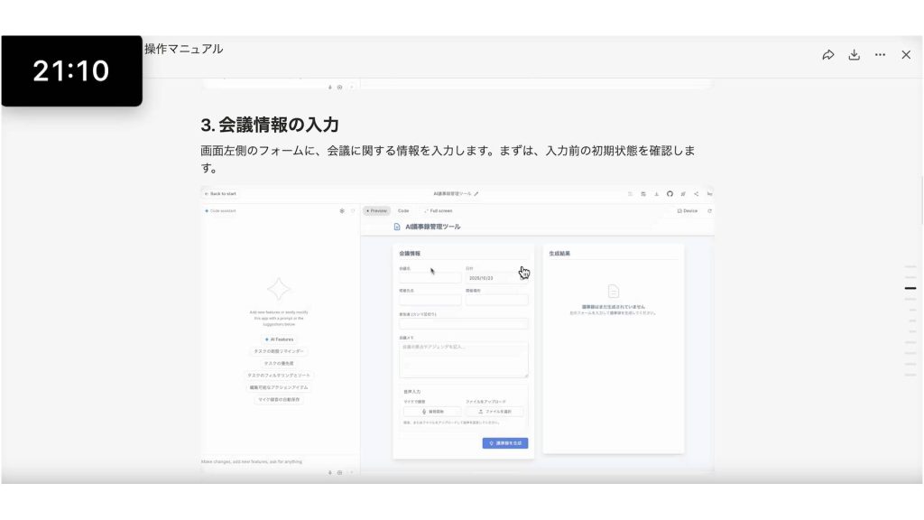Click the blue 議事録を生成 button
The height and width of the screenshot is (520, 924).
[x=505, y=443]
